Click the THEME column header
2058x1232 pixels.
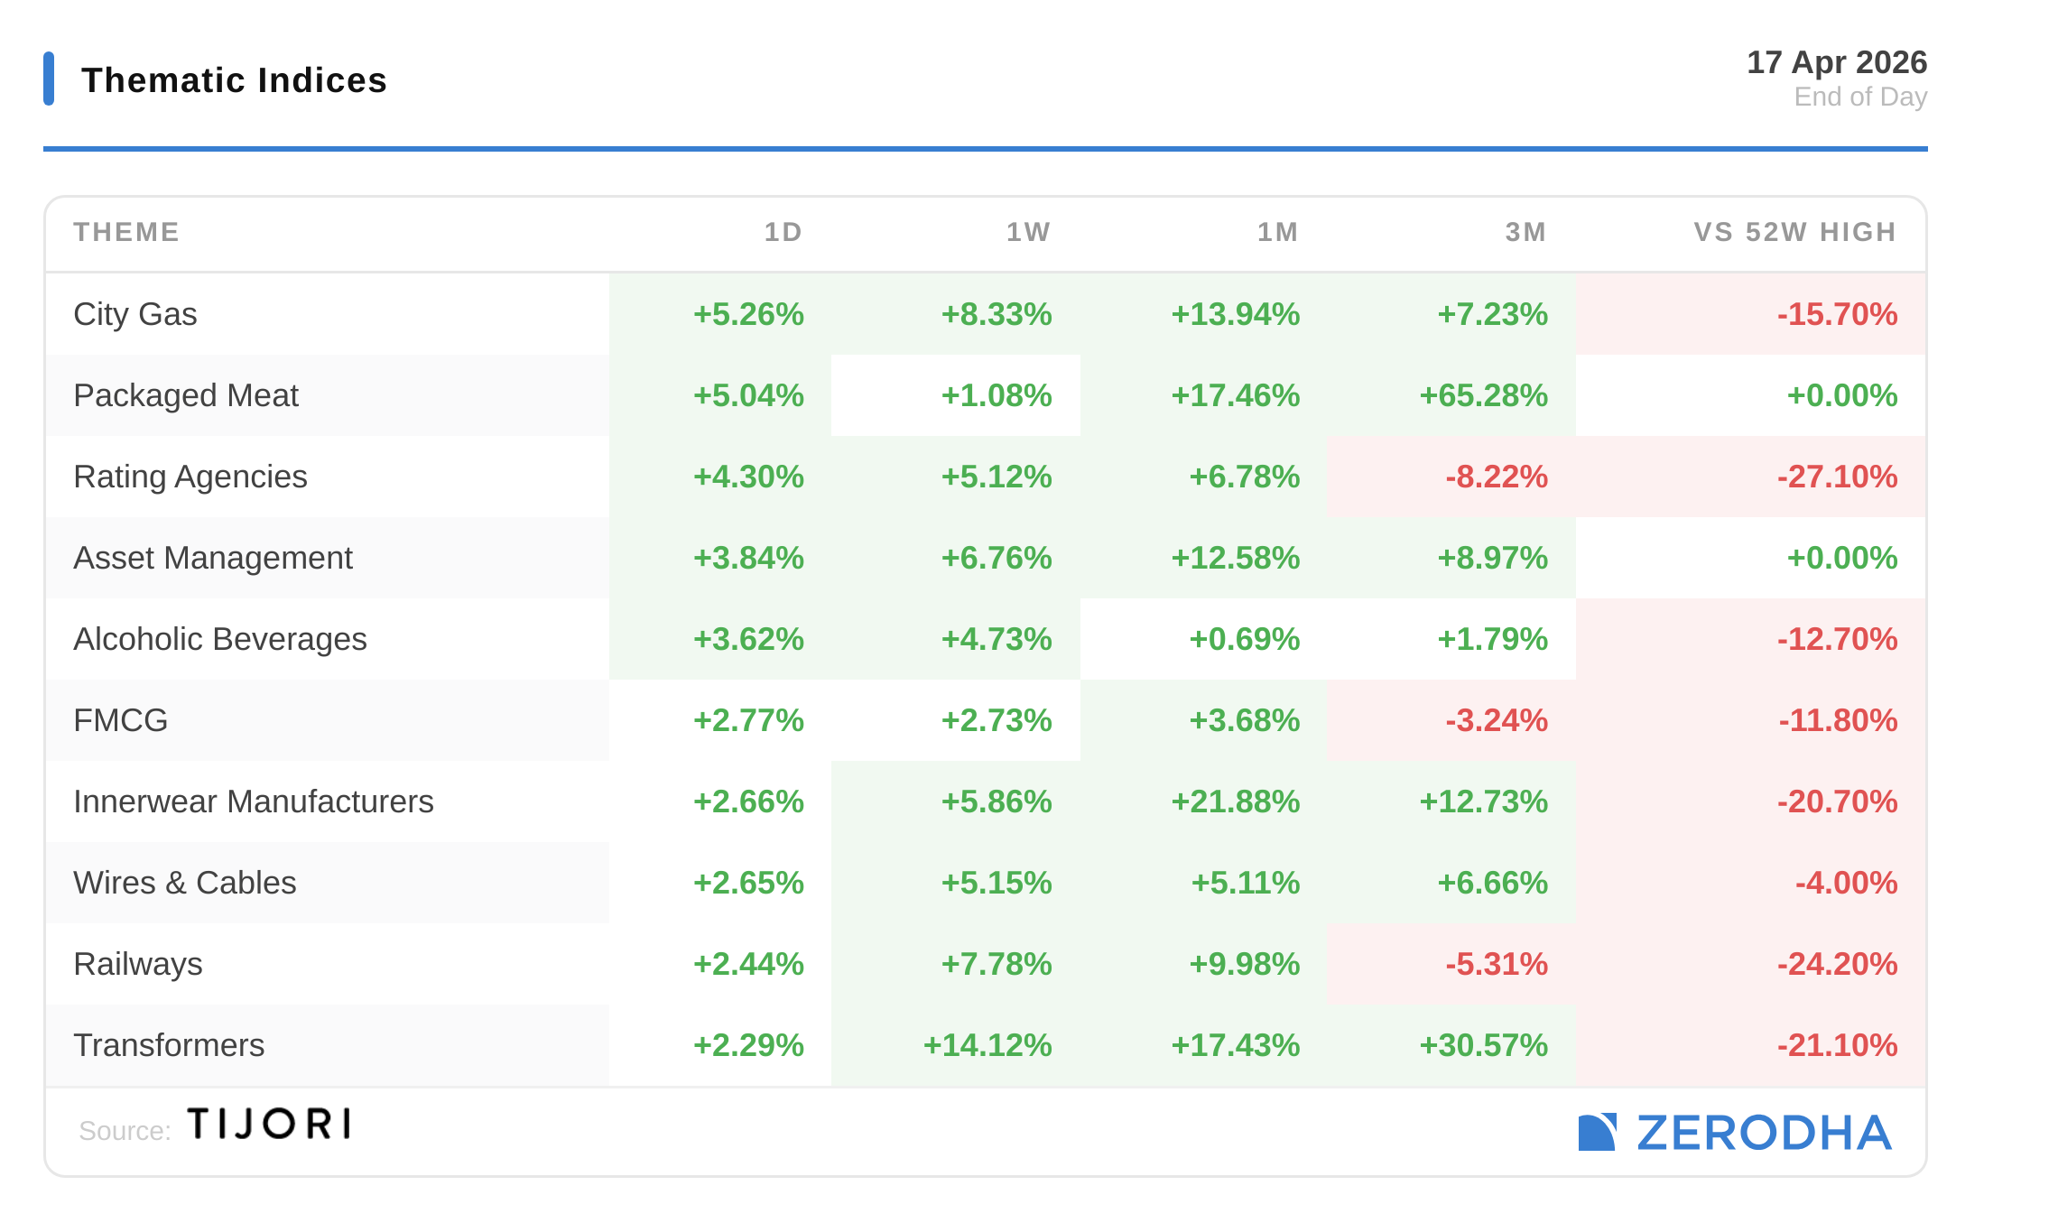point(126,232)
